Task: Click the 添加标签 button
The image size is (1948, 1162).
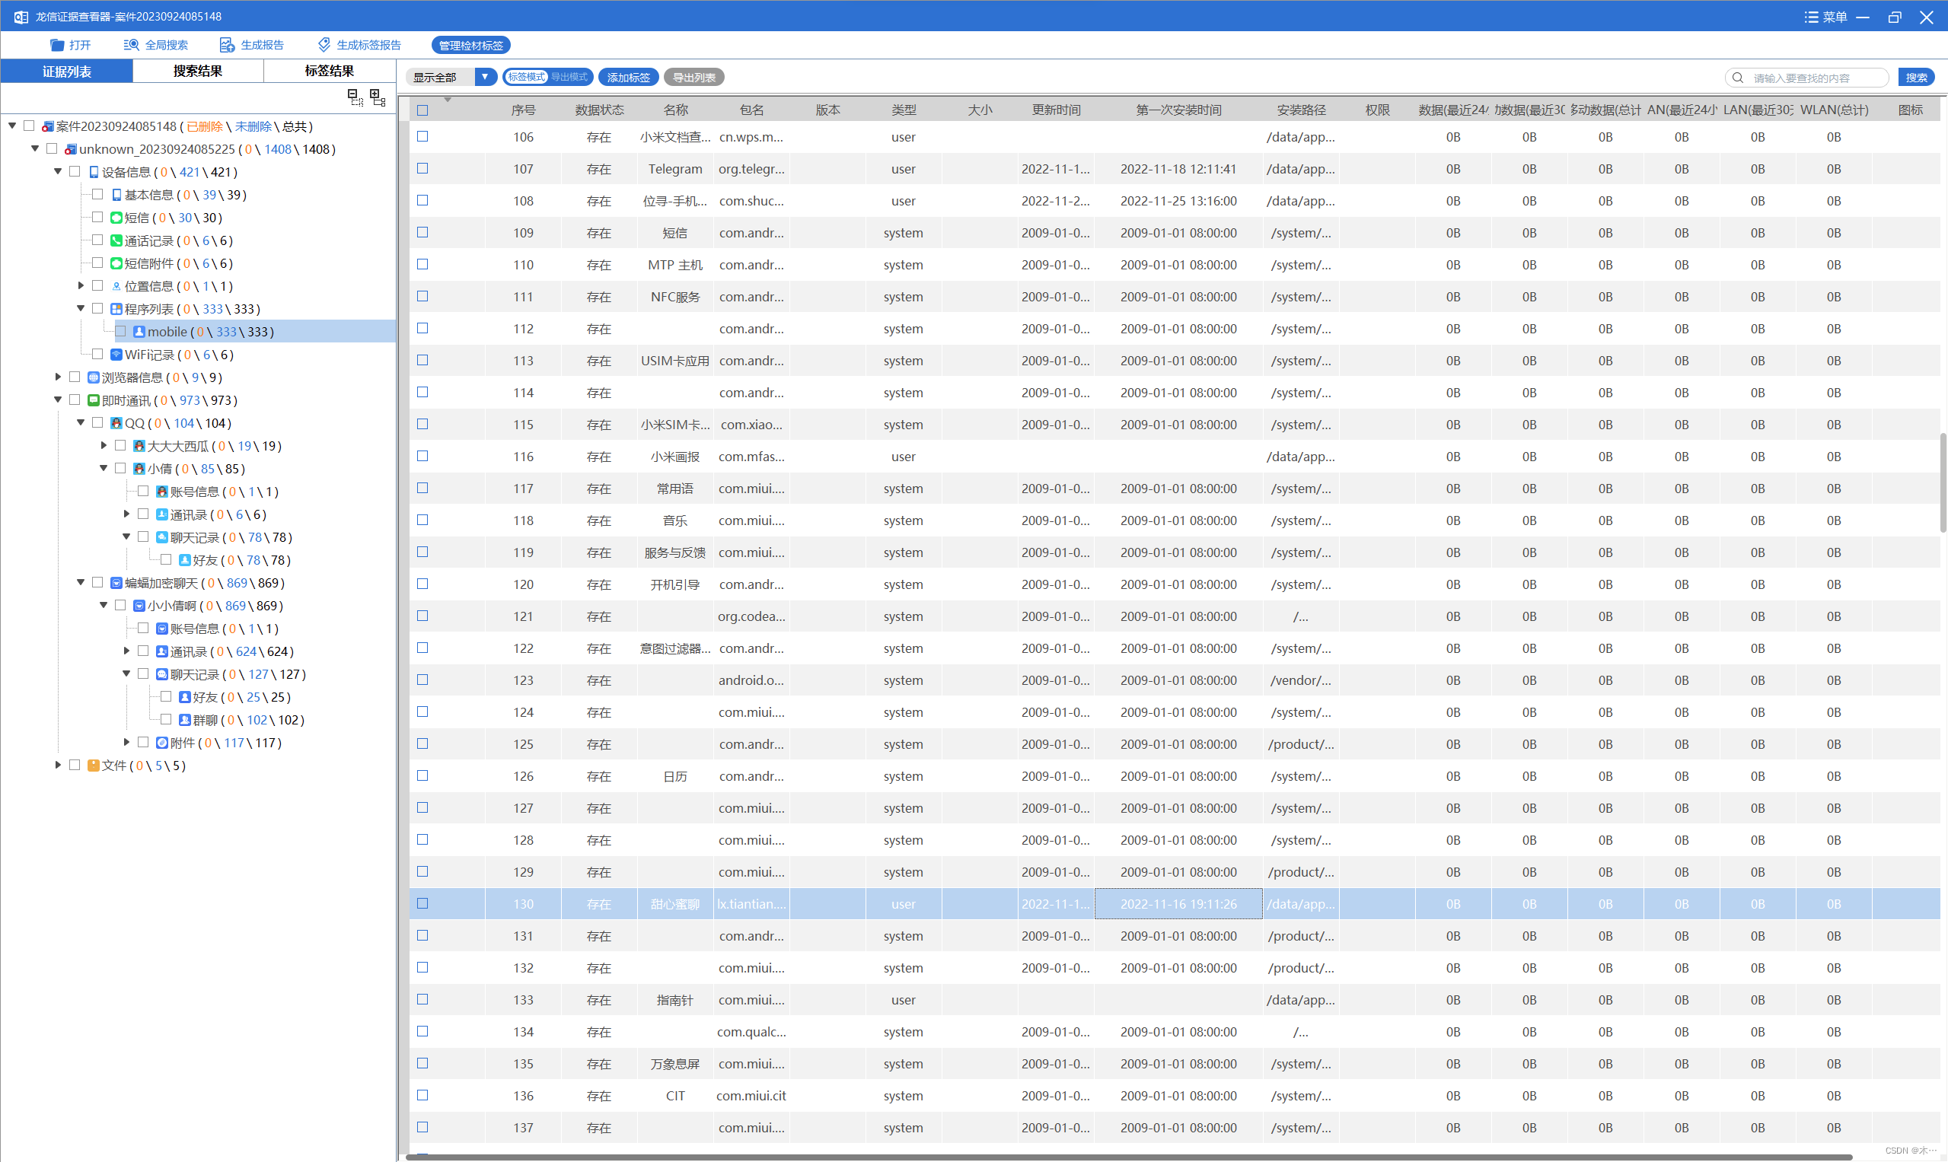Action: click(628, 77)
